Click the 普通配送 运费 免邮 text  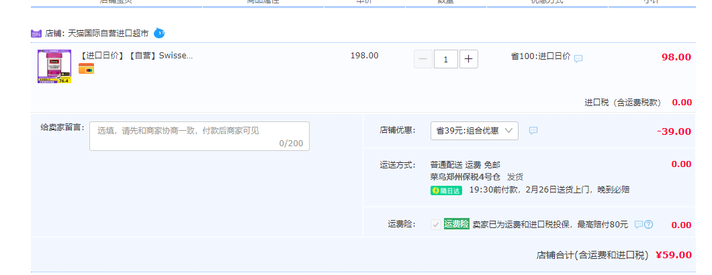(465, 164)
